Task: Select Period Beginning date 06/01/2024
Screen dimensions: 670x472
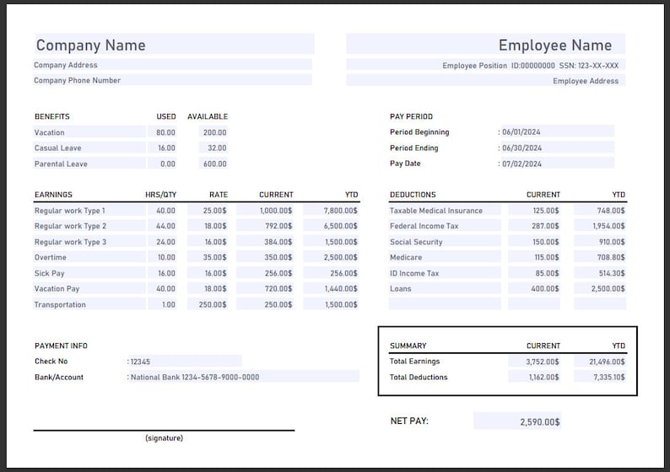Action: click(557, 131)
